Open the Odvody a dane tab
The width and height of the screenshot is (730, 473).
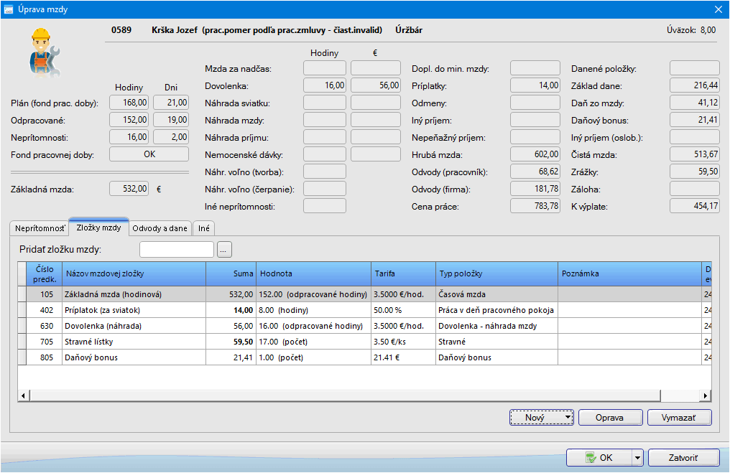pos(160,228)
